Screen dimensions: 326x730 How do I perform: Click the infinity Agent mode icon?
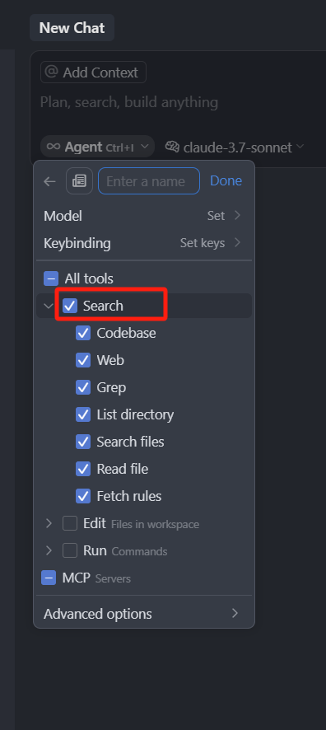(54, 147)
